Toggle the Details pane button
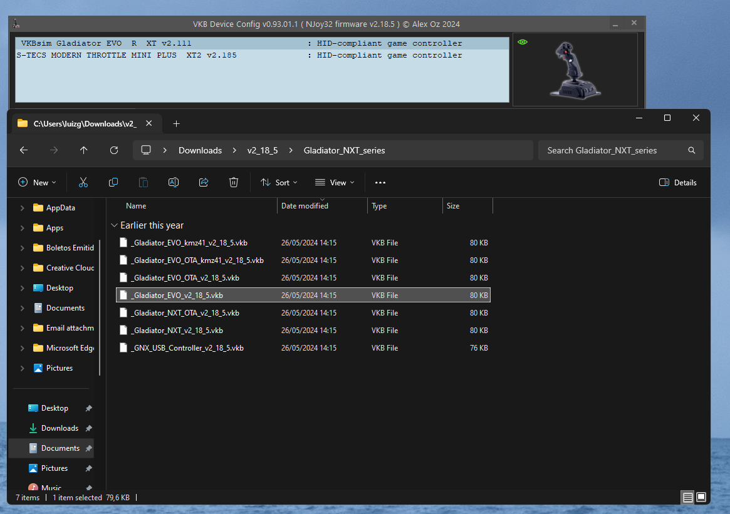 679,182
